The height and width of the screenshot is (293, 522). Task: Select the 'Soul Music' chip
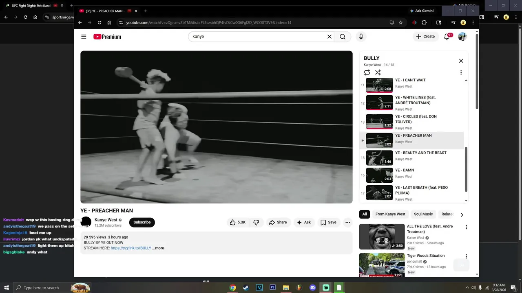423,214
